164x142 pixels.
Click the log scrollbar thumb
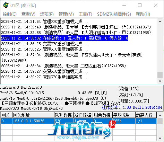point(160,75)
